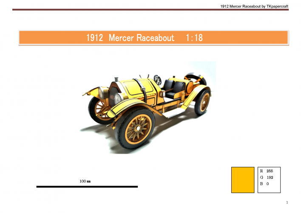Click the page number '1'

point(287,202)
